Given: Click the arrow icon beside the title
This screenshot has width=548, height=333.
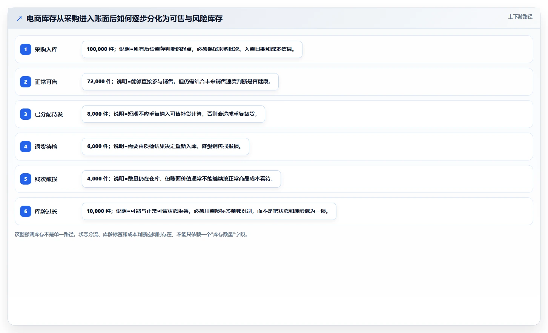Looking at the screenshot, I should [x=19, y=18].
